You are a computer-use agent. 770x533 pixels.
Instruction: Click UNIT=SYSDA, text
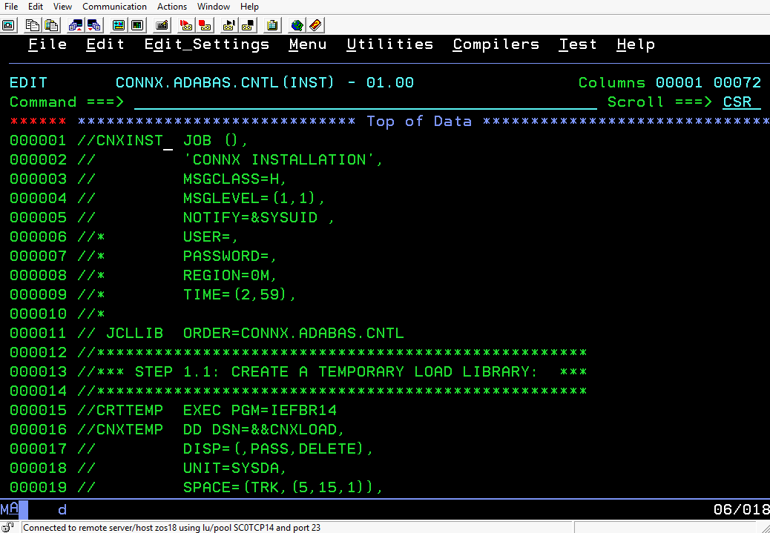coord(234,468)
